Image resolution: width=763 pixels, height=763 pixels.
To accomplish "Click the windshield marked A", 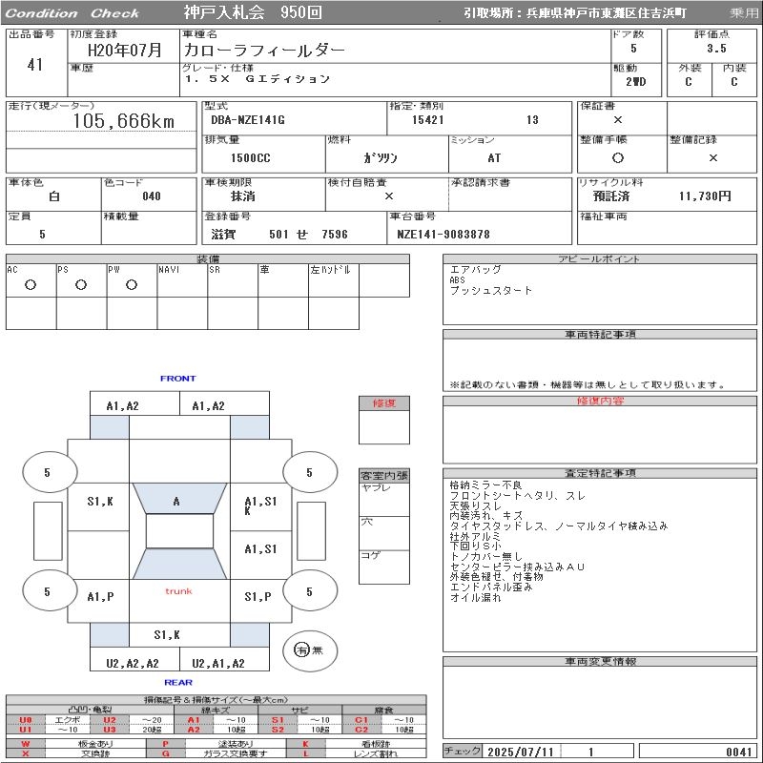I will (179, 498).
